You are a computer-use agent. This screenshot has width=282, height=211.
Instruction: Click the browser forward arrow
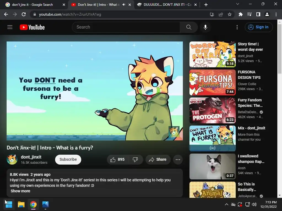click(15, 14)
